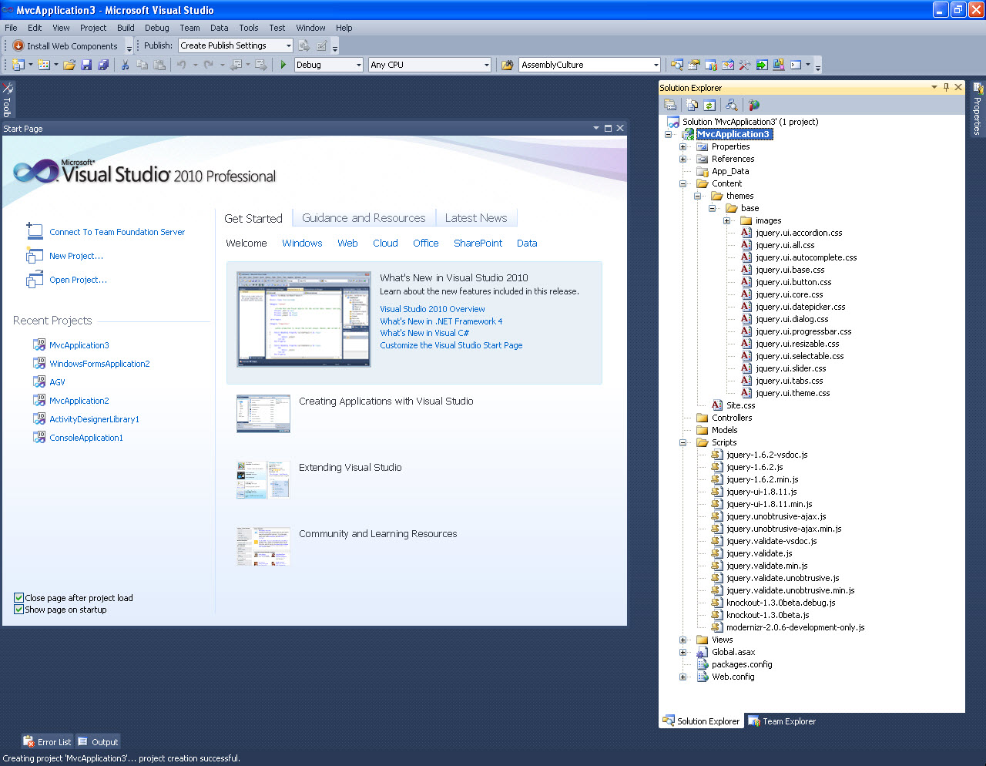Expand the Views folder in Solution Explorer
Screen dimensions: 986x766
tap(682, 640)
